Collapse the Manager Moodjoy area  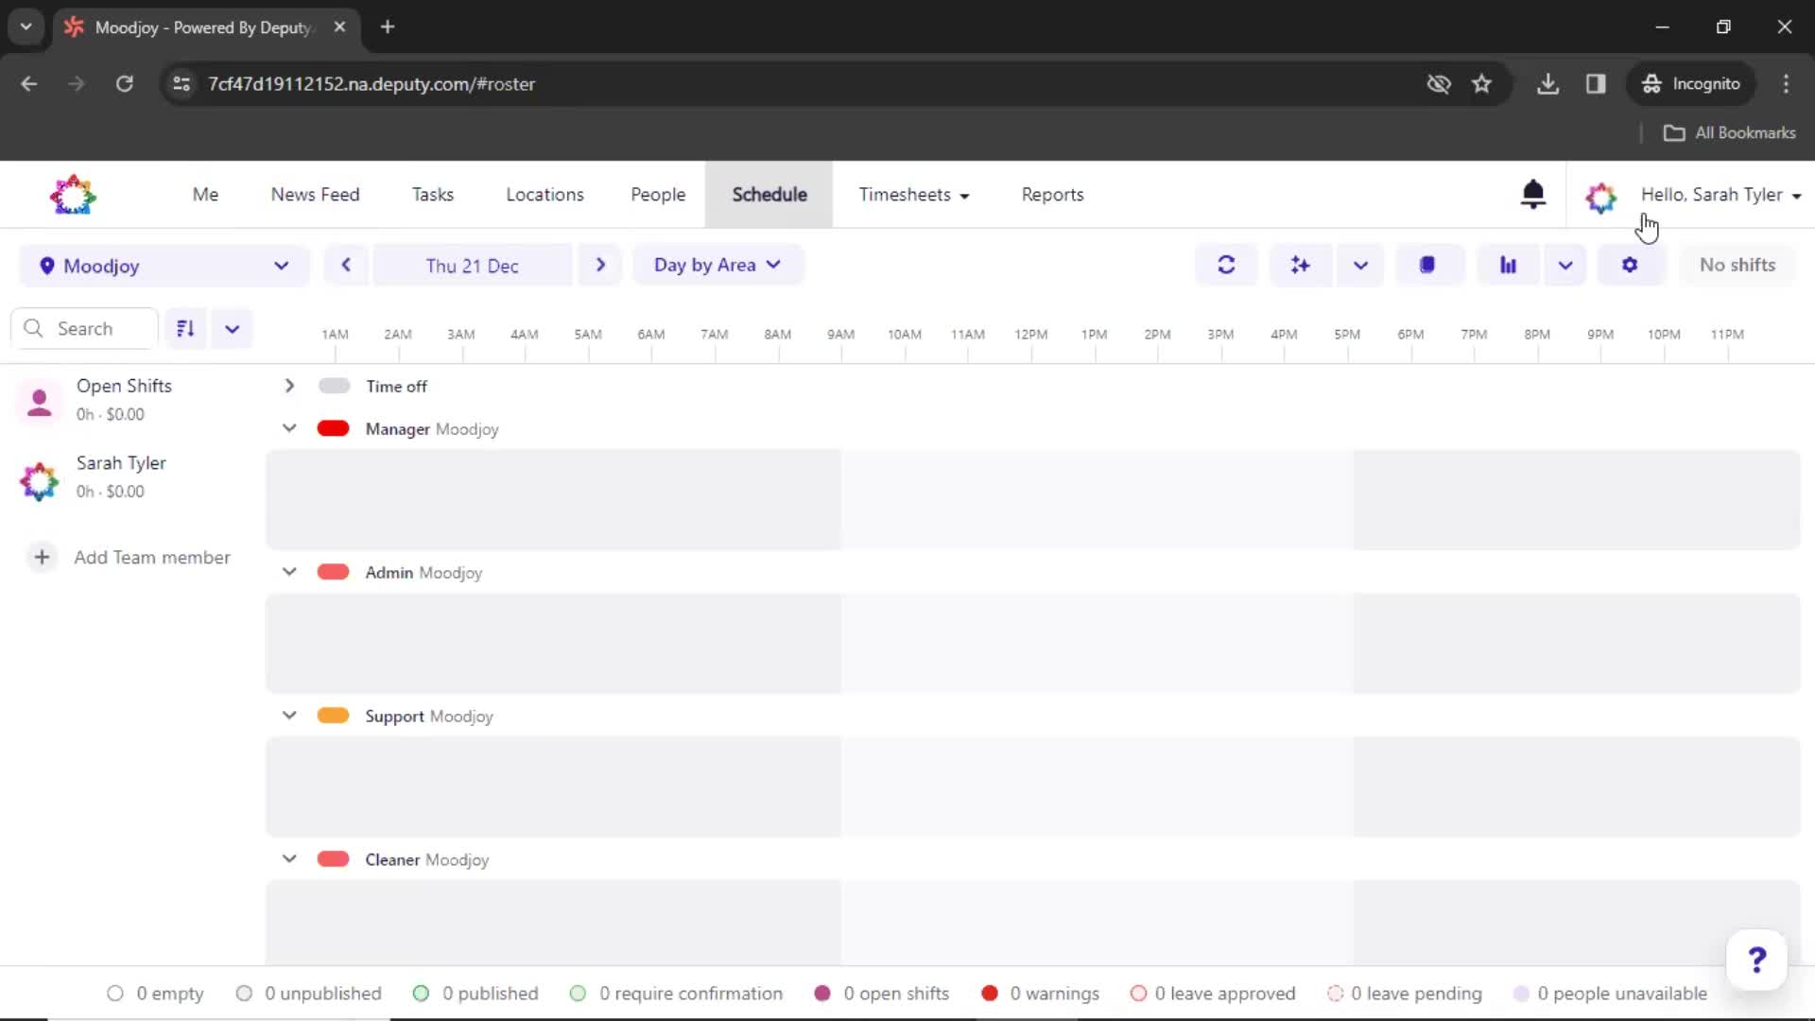(x=289, y=428)
